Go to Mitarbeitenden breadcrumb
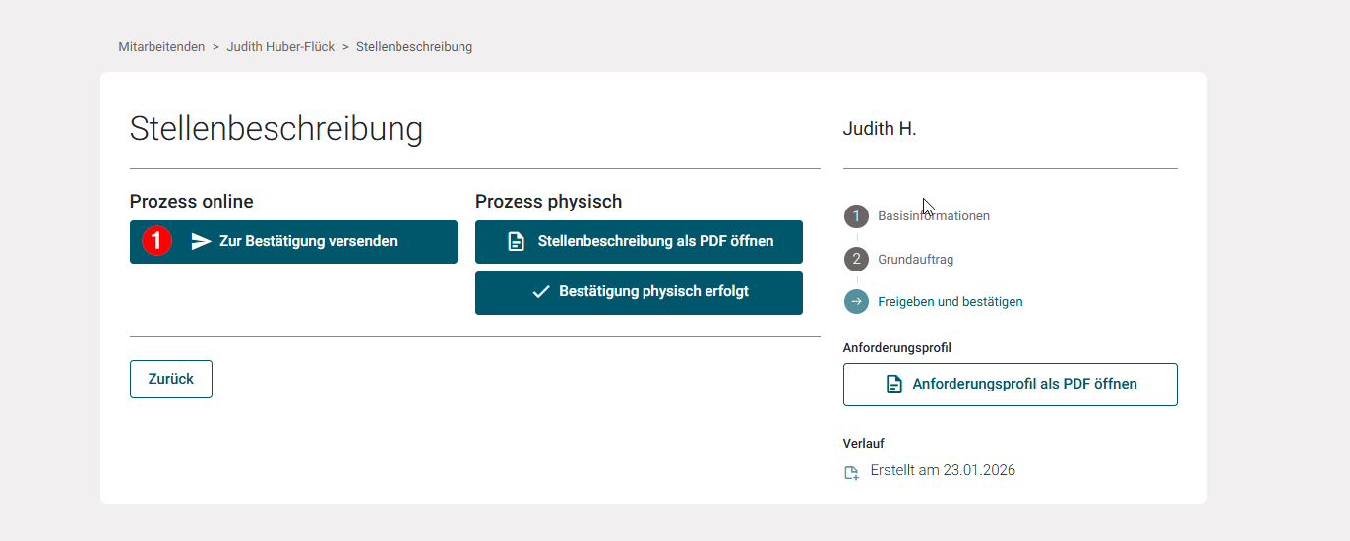Image resolution: width=1350 pixels, height=541 pixels. click(161, 47)
